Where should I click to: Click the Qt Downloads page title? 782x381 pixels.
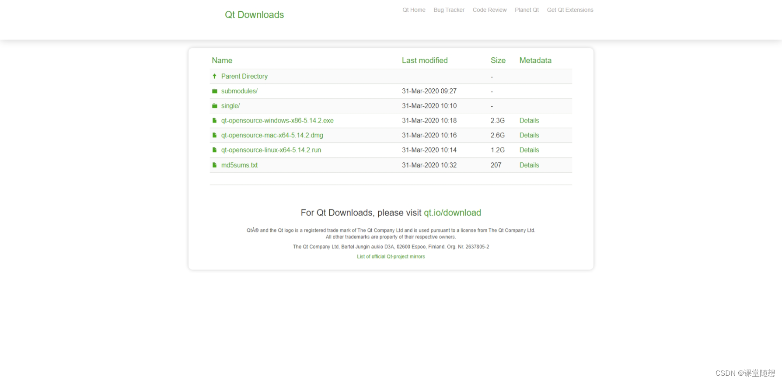click(x=254, y=15)
